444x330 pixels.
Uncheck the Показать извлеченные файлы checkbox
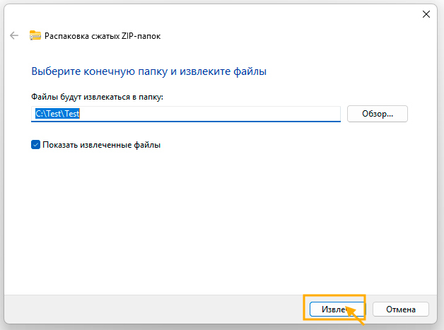click(x=35, y=145)
